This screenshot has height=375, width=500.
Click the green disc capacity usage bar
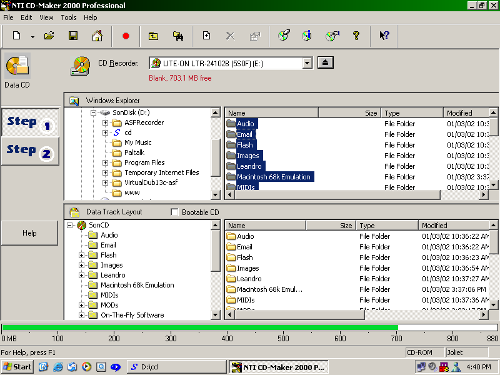coord(200,327)
